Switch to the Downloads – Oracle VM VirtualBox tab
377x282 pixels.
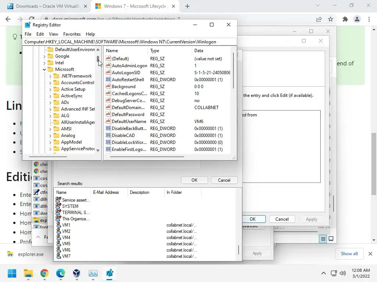(47, 6)
